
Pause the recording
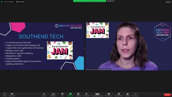[96, 94]
